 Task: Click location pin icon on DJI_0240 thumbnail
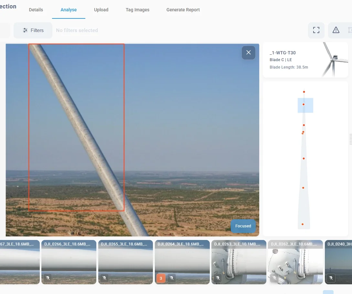pos(331,278)
